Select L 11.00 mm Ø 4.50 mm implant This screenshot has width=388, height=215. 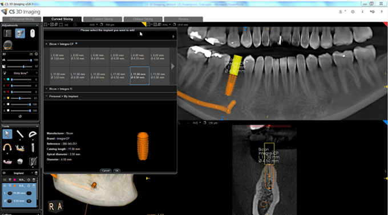tap(140, 76)
